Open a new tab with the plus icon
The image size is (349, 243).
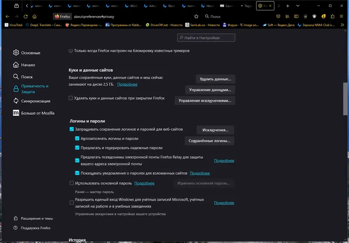click(287, 6)
